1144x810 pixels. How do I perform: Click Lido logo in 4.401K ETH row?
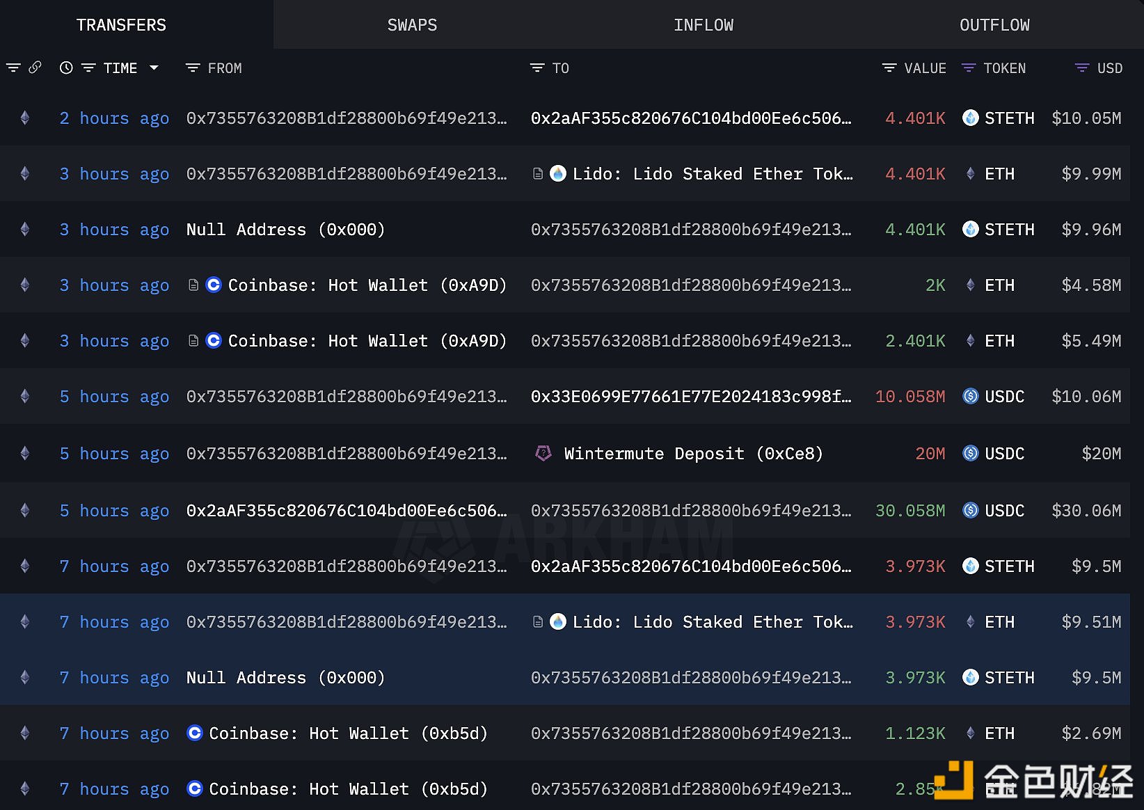coord(558,174)
